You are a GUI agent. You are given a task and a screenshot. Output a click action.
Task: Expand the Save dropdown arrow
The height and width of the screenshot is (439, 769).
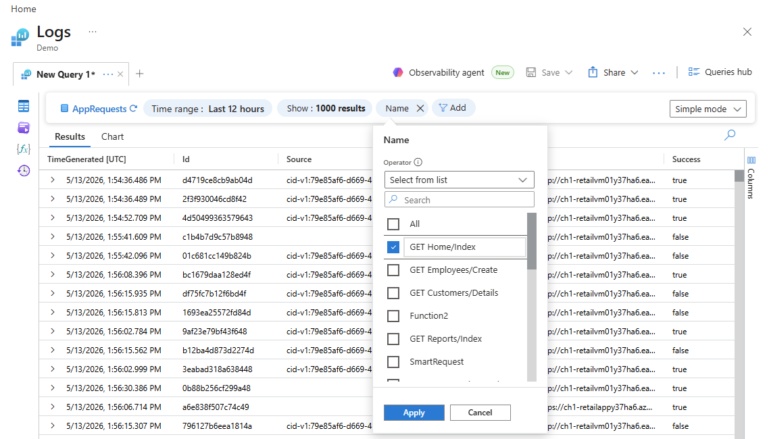[569, 72]
